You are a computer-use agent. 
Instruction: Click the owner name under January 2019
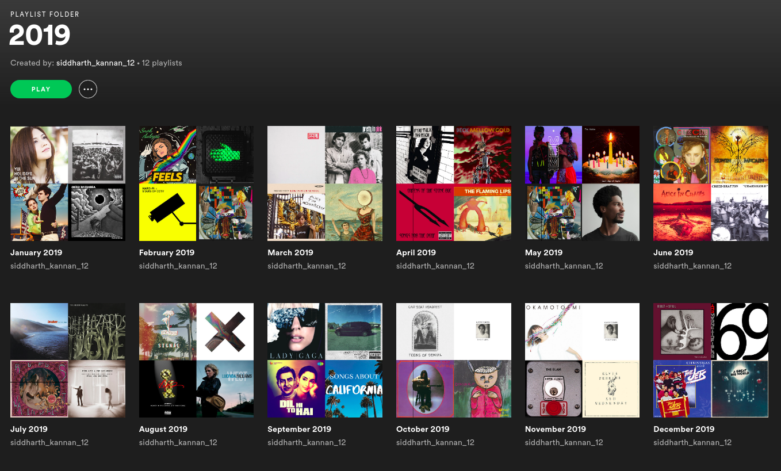[49, 266]
